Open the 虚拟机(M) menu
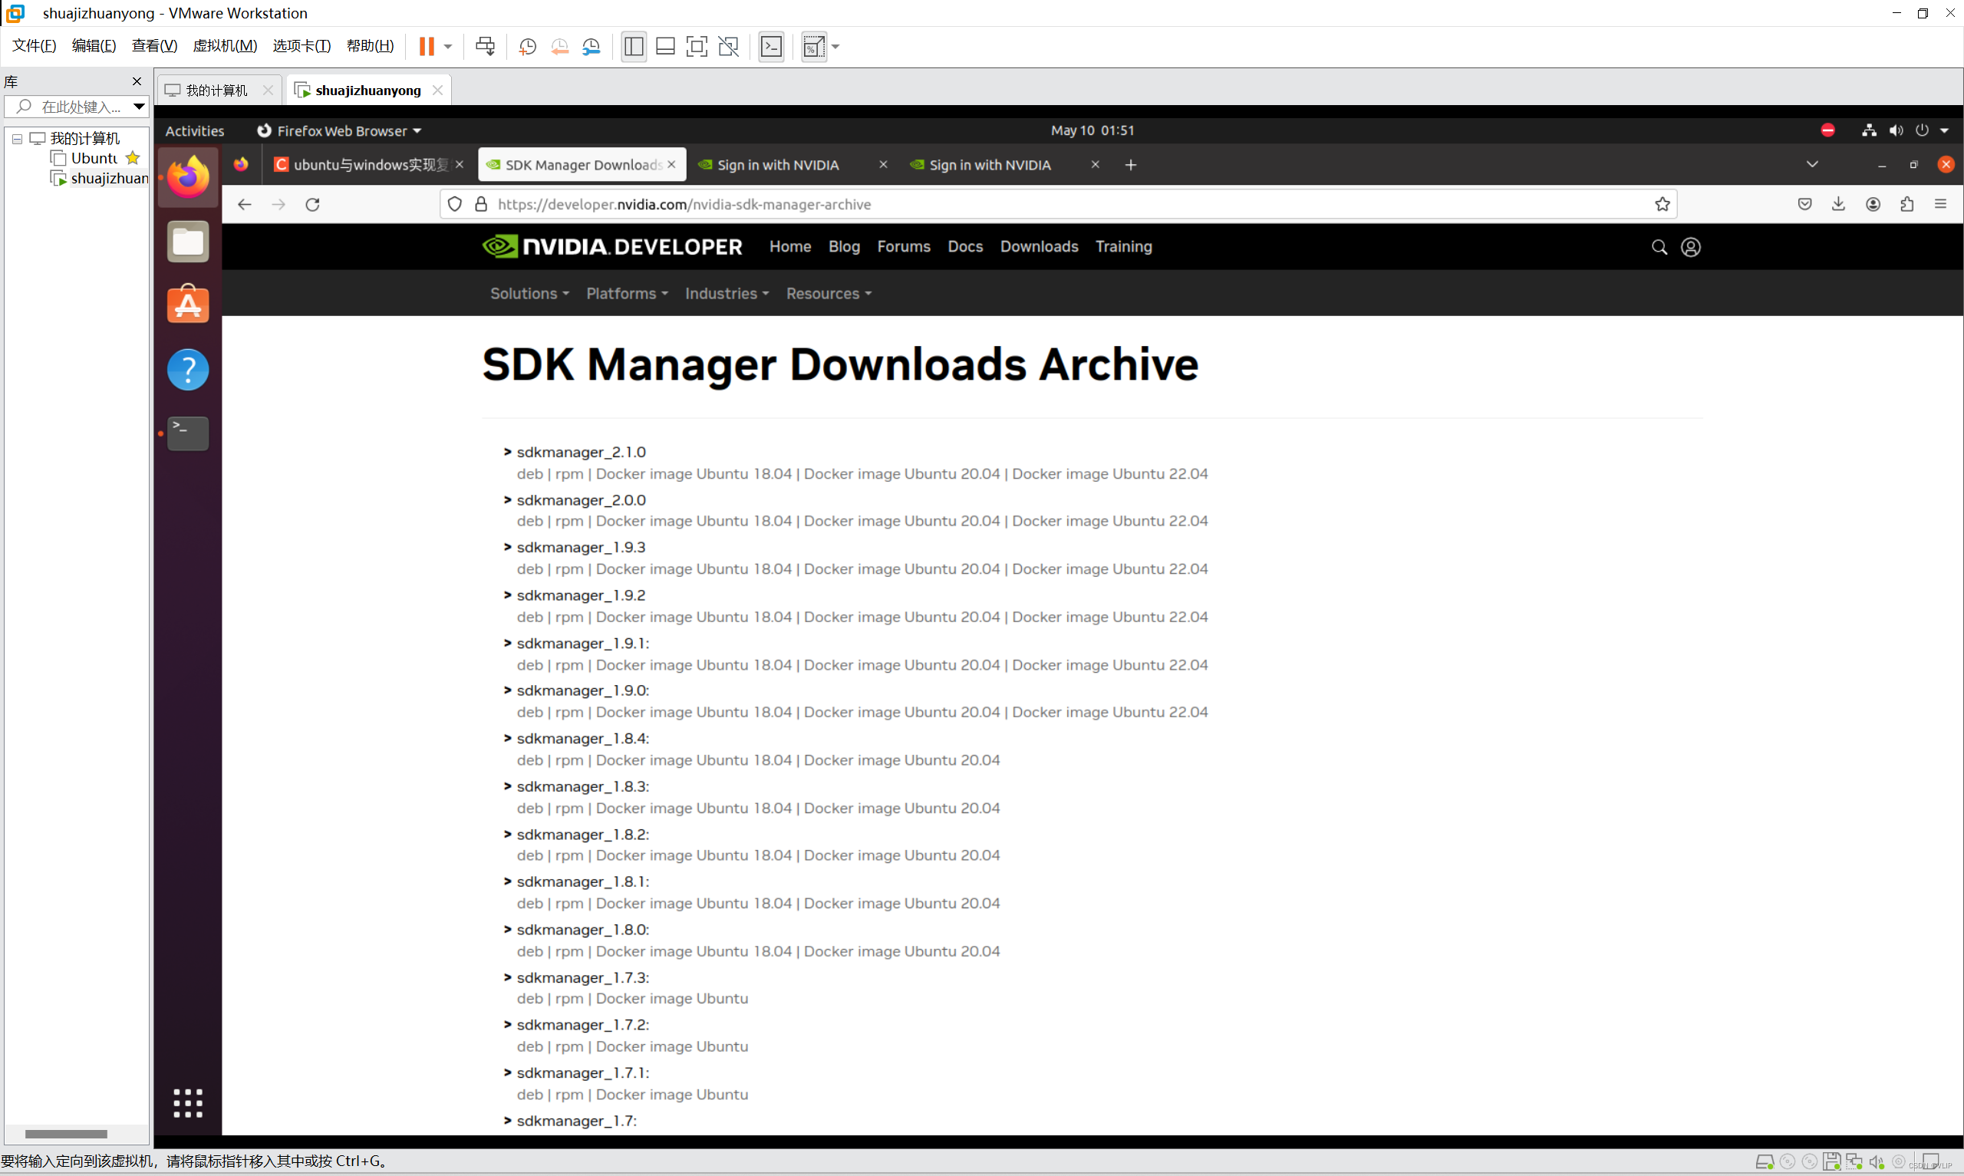 point(225,46)
